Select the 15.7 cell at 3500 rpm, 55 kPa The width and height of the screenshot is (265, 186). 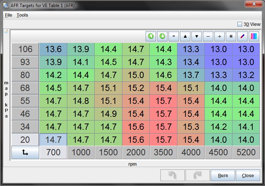(x=163, y=101)
